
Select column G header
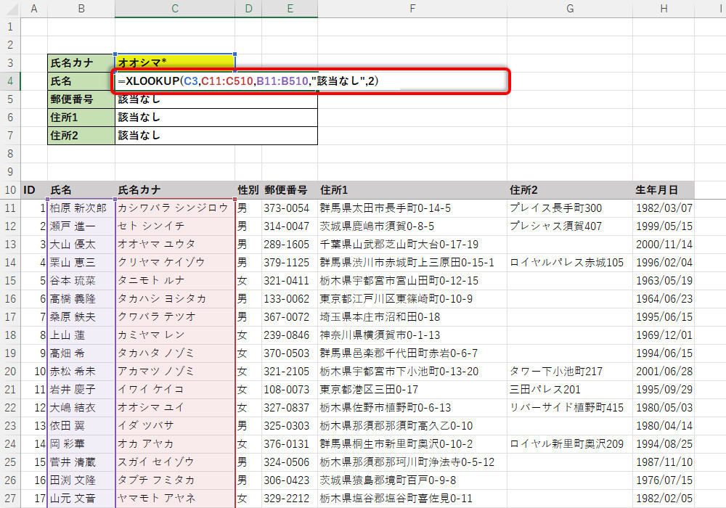(x=569, y=8)
